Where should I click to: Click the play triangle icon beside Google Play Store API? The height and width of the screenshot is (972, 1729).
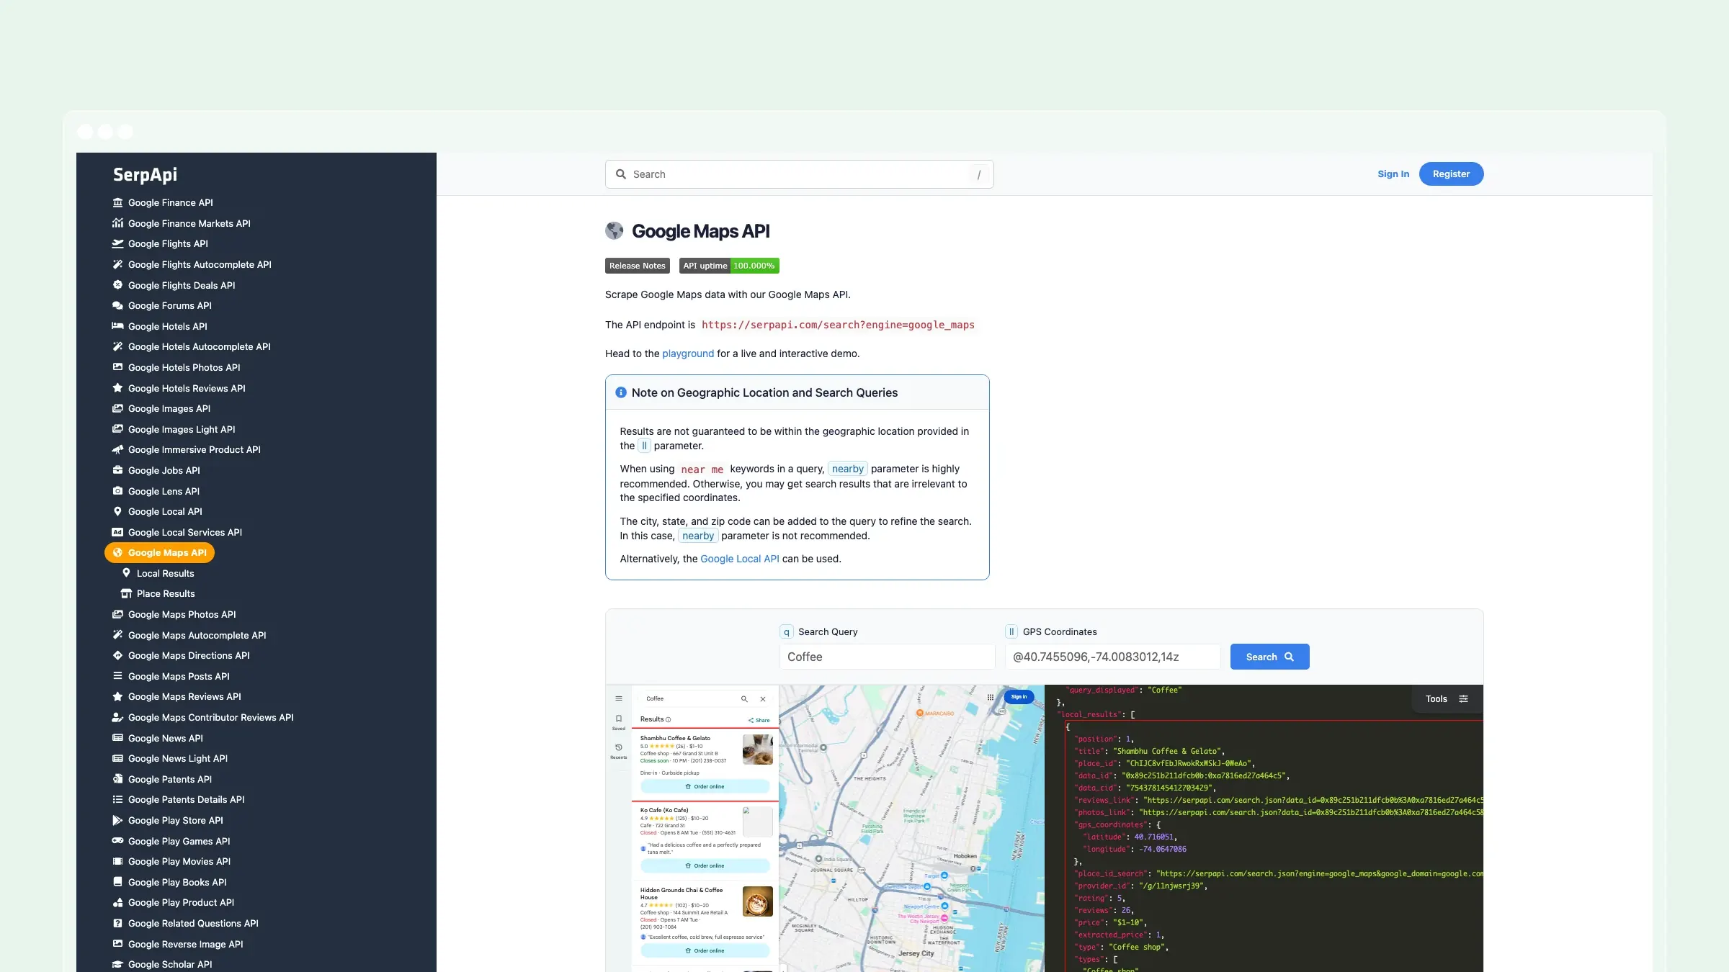pos(117,820)
